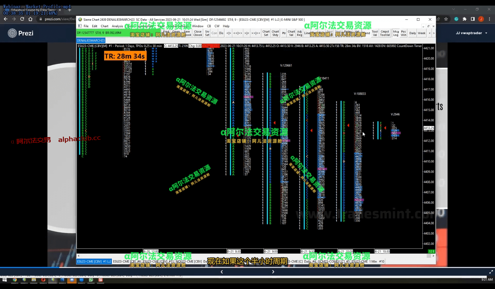Toggle the Chart Val tool button

click(x=291, y=33)
